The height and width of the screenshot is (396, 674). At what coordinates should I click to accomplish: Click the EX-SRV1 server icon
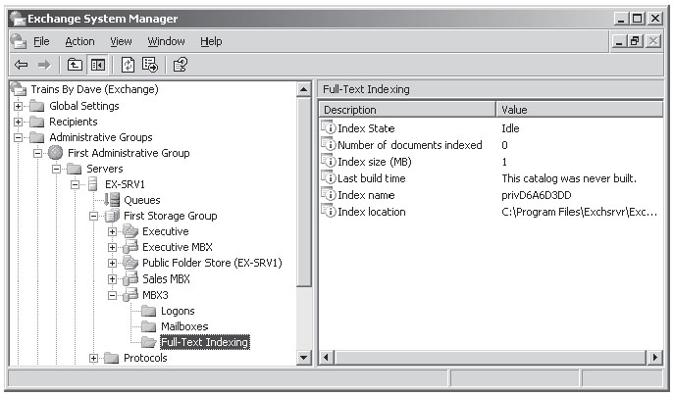(x=92, y=184)
